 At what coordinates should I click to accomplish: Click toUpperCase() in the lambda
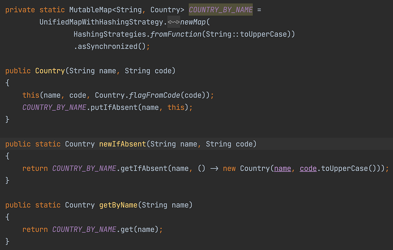coord(348,169)
